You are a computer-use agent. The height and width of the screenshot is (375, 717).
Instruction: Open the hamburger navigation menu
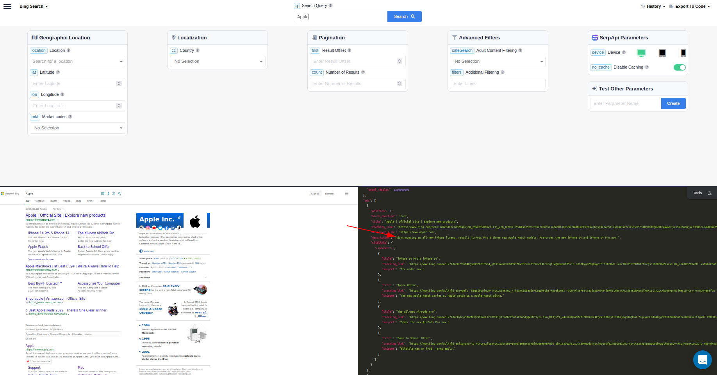[x=7, y=6]
